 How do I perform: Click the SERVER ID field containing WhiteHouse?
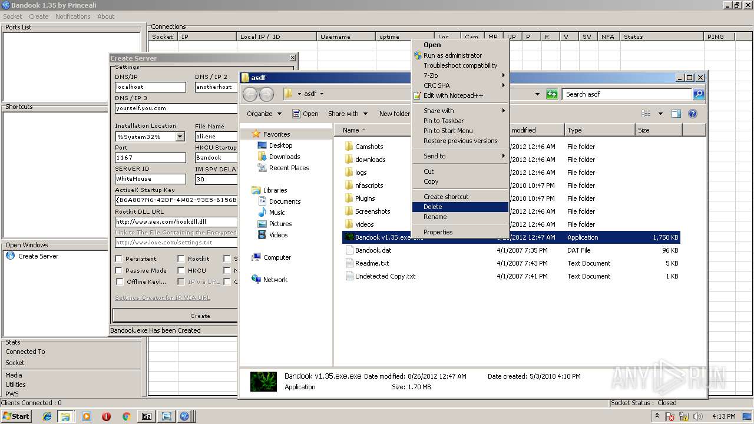(150, 179)
